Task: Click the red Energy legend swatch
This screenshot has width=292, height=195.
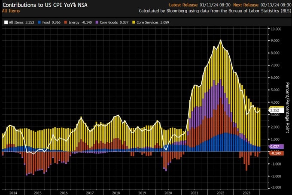Action: click(x=65, y=21)
